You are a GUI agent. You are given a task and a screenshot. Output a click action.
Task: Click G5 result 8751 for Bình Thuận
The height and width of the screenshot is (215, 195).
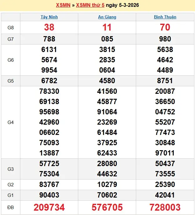[165, 81]
